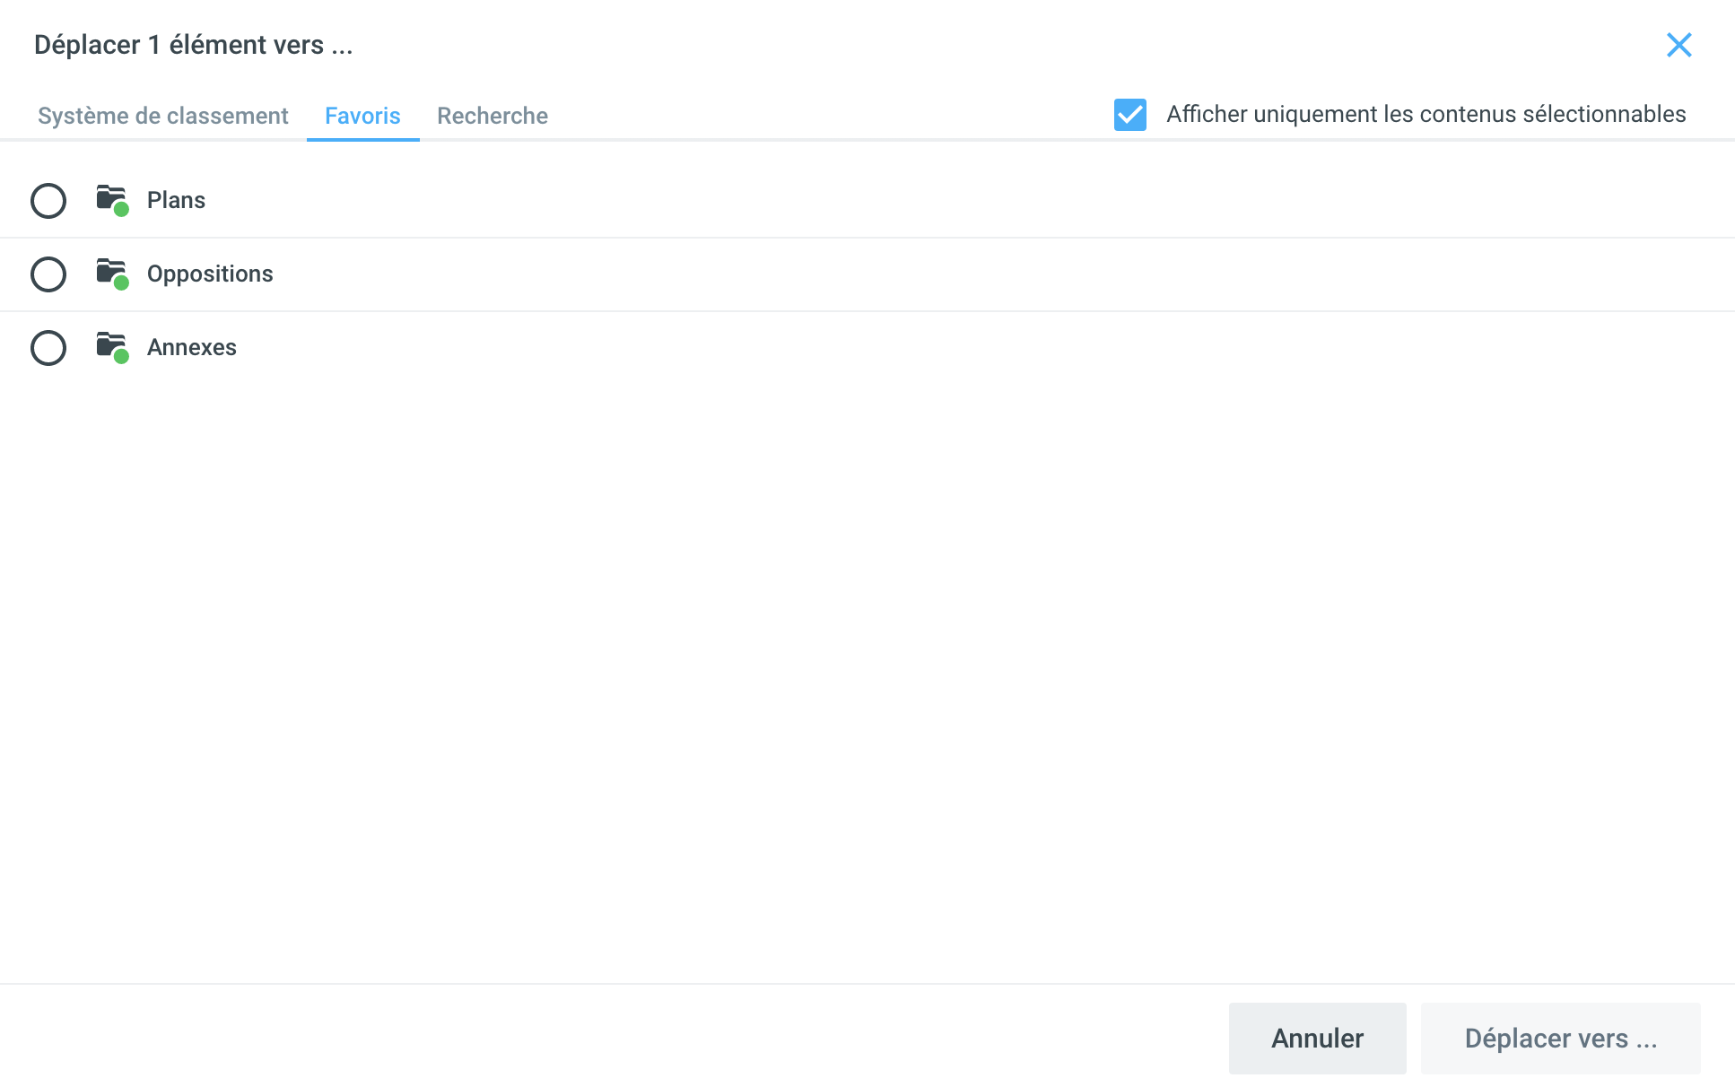Open the Favoris tab
The width and height of the screenshot is (1735, 1087).
click(x=362, y=116)
